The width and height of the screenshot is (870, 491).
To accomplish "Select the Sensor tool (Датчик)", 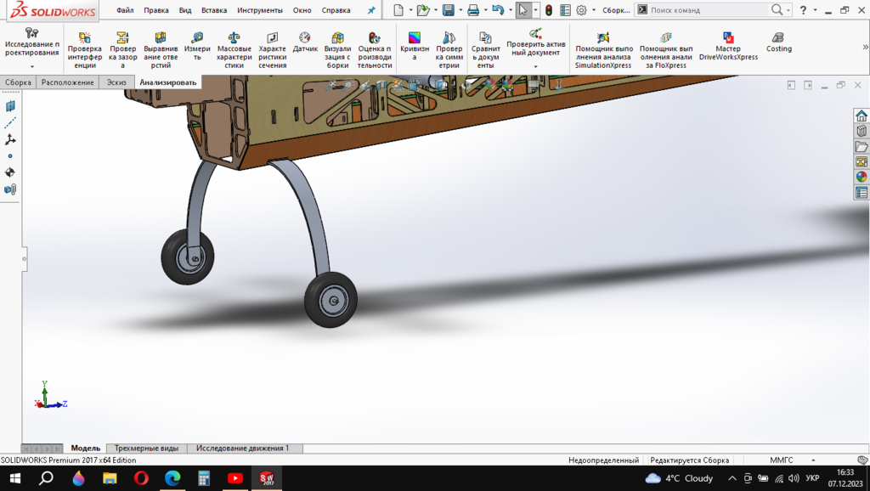I will coord(305,43).
